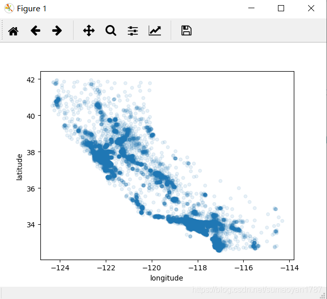This screenshot has height=299, width=327.
Task: Click the 'latitude' y-axis label
Action: [x=19, y=167]
